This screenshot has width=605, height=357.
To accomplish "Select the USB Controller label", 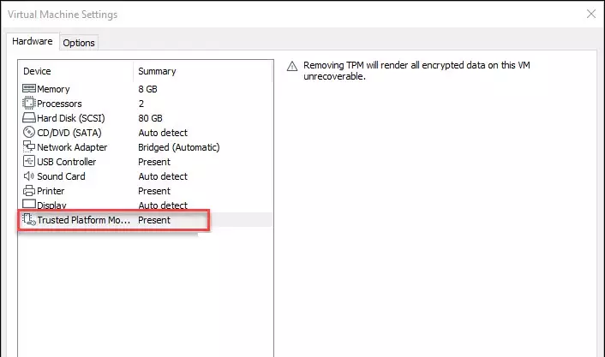I will [66, 162].
